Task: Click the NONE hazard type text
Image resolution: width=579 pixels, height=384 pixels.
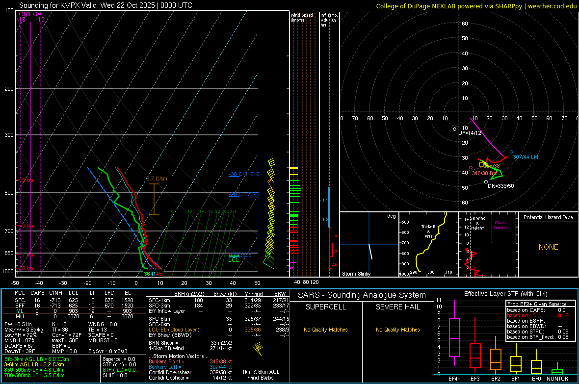Action: (x=549, y=247)
